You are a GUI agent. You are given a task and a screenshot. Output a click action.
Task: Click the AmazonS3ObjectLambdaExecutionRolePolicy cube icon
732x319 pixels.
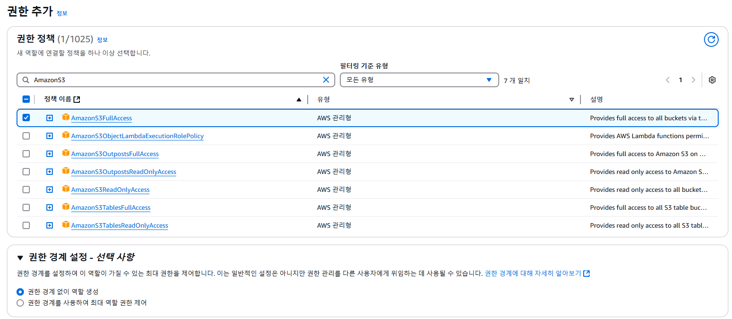[66, 135]
